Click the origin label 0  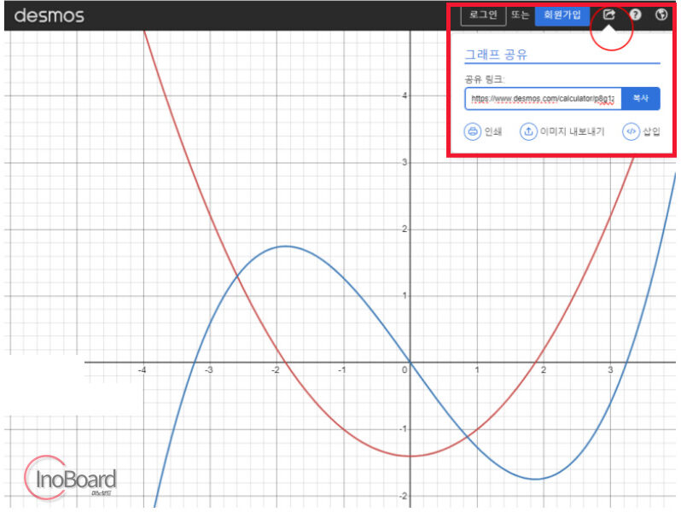pos(405,370)
